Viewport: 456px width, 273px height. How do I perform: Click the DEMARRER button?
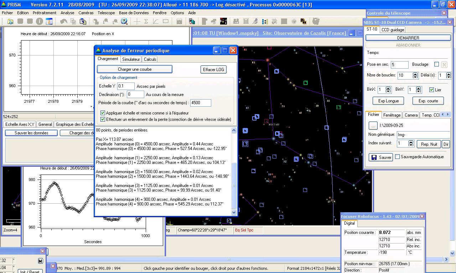[408, 38]
